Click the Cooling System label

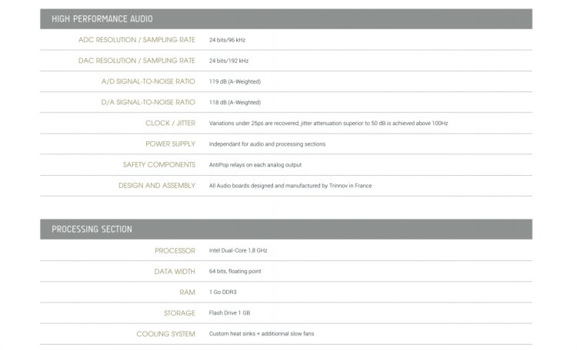pos(166,334)
